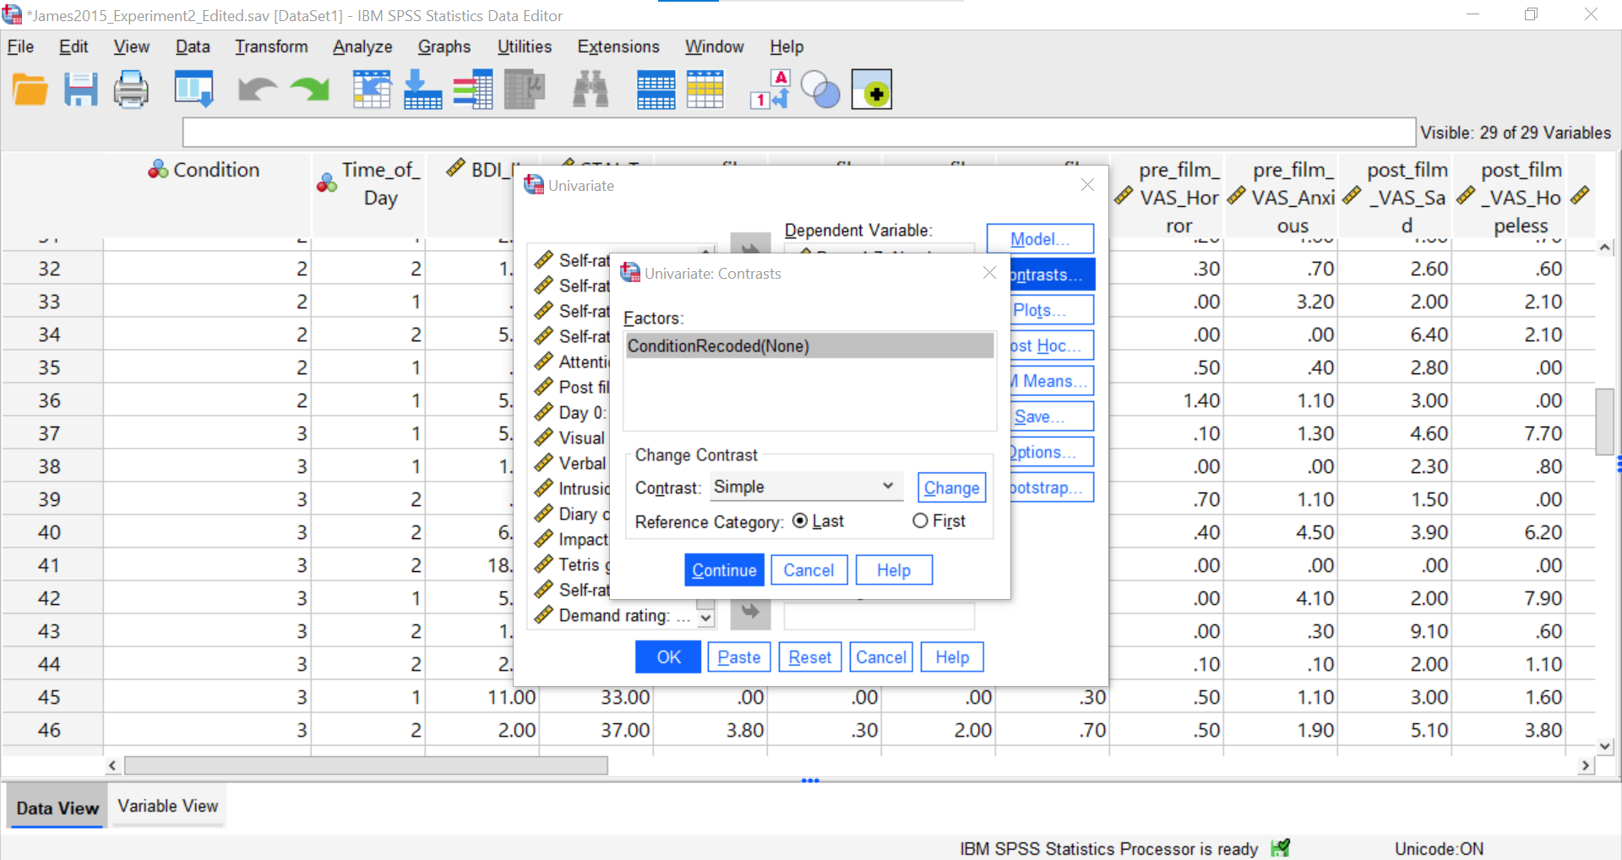Image resolution: width=1622 pixels, height=860 pixels.
Task: Click Reset in Univariate dialog
Action: click(810, 657)
